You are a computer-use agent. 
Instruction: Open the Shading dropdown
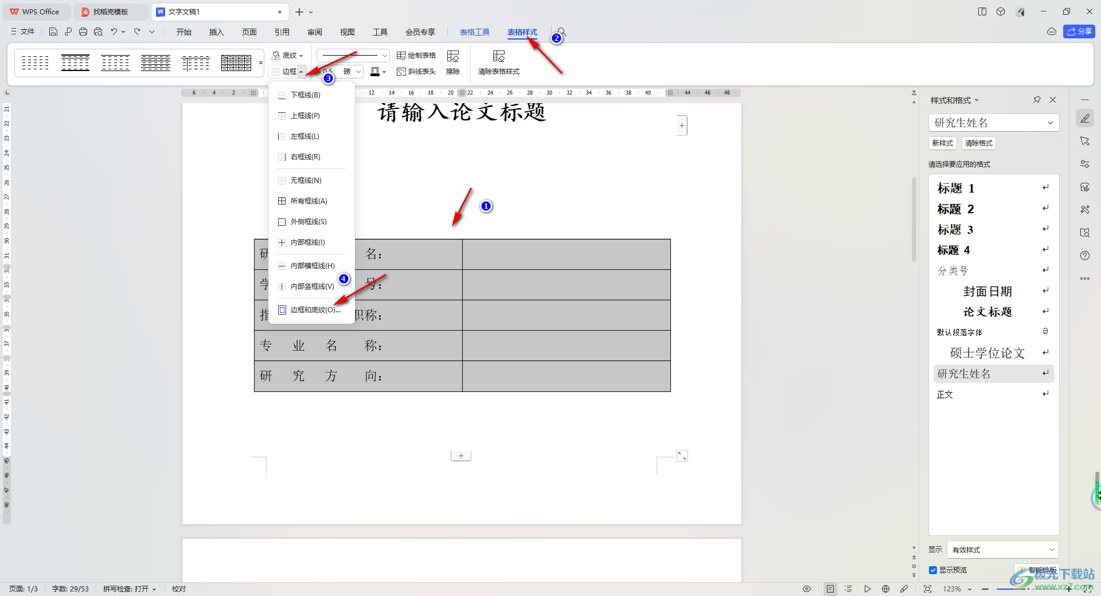287,56
